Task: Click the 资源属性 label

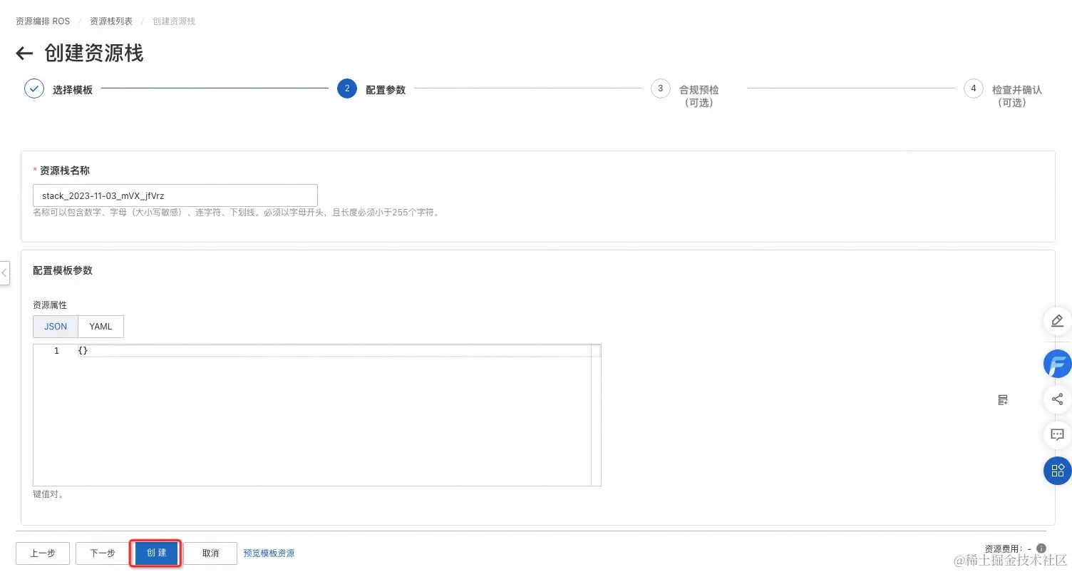Action: 50,305
